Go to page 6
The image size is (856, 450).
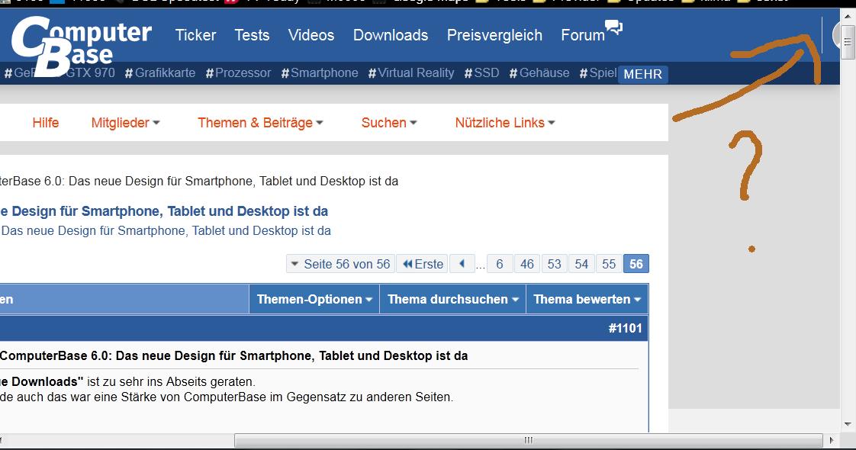point(500,264)
